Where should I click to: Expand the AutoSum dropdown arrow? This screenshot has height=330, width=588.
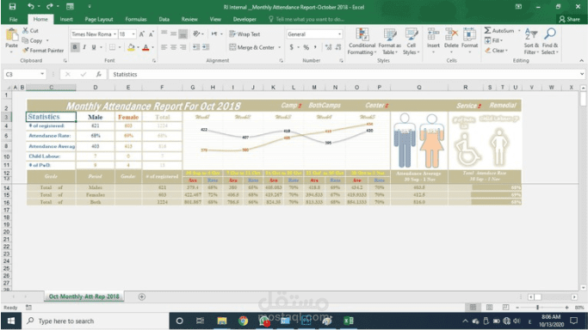(519, 30)
